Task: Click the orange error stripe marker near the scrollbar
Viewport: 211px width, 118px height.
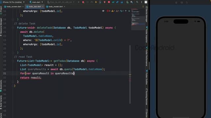Action: tap(130, 75)
